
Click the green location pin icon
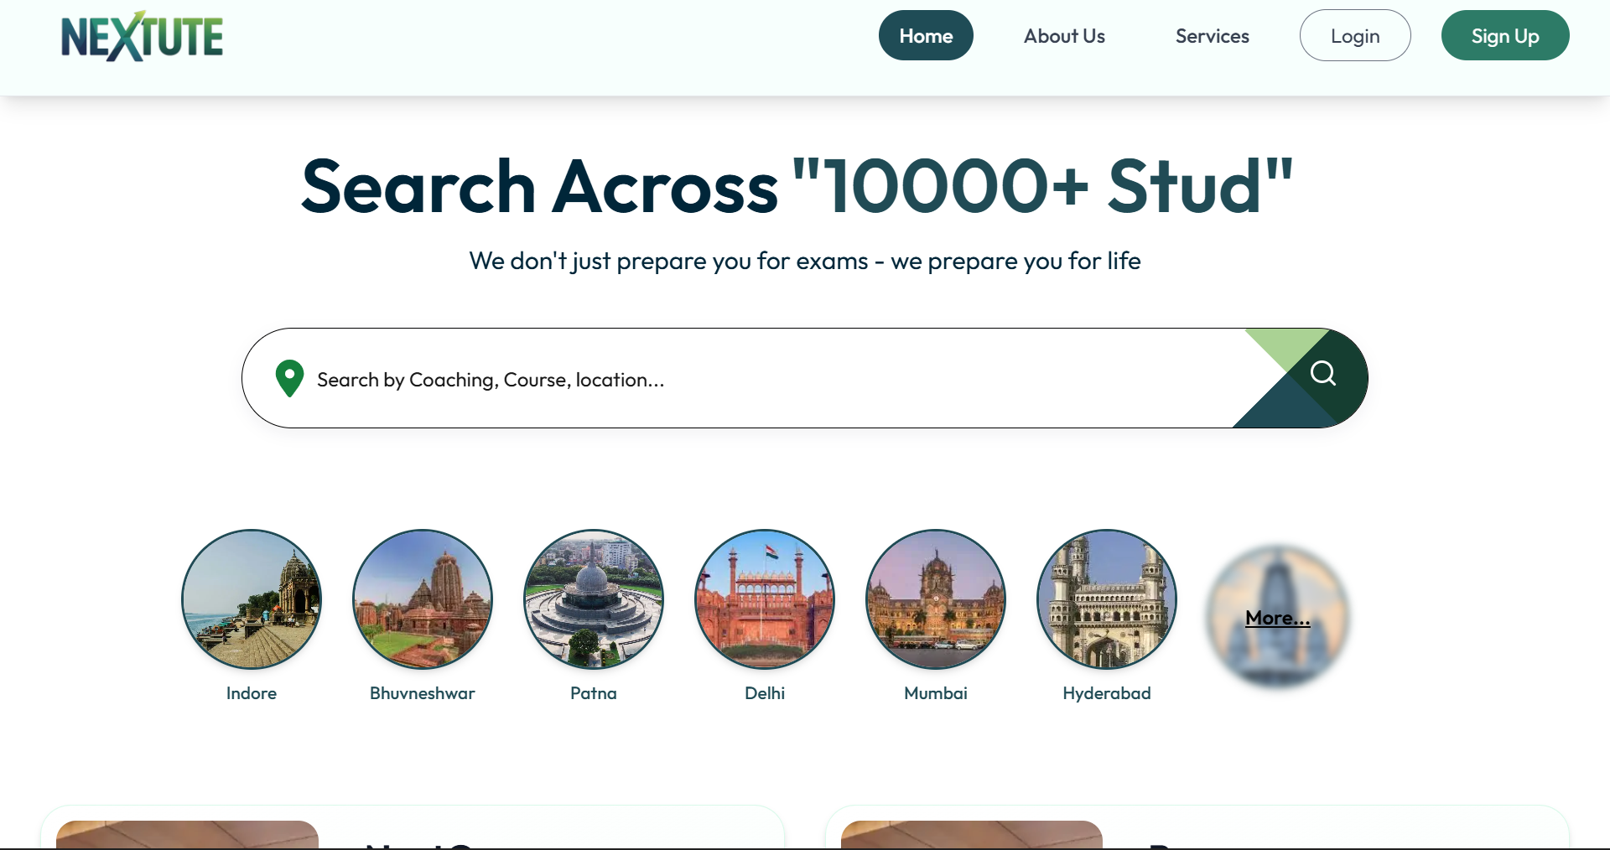point(289,378)
